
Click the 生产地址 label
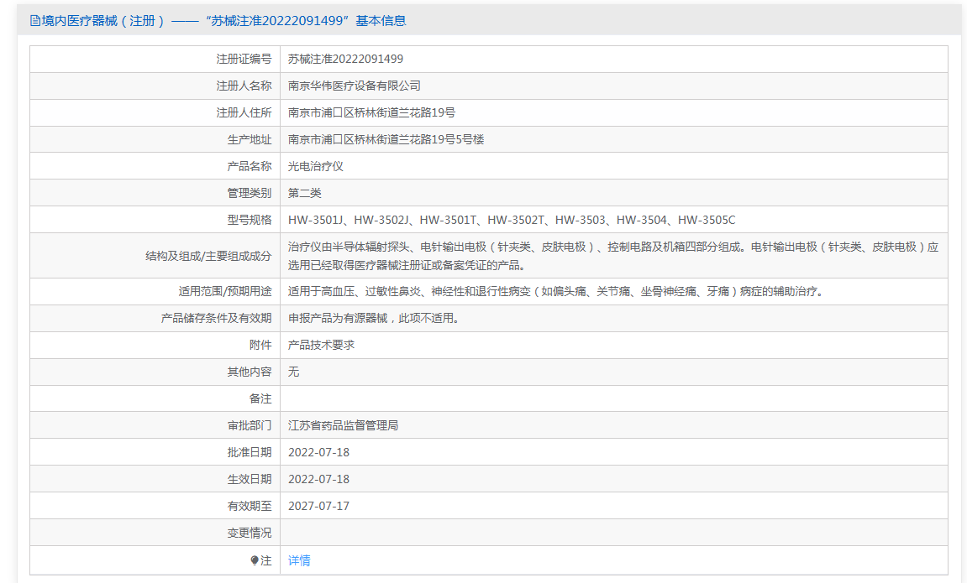[x=250, y=140]
